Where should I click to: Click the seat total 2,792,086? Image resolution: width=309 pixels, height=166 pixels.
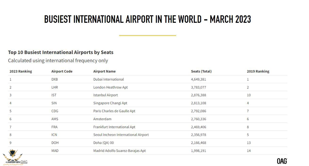[x=198, y=111]
